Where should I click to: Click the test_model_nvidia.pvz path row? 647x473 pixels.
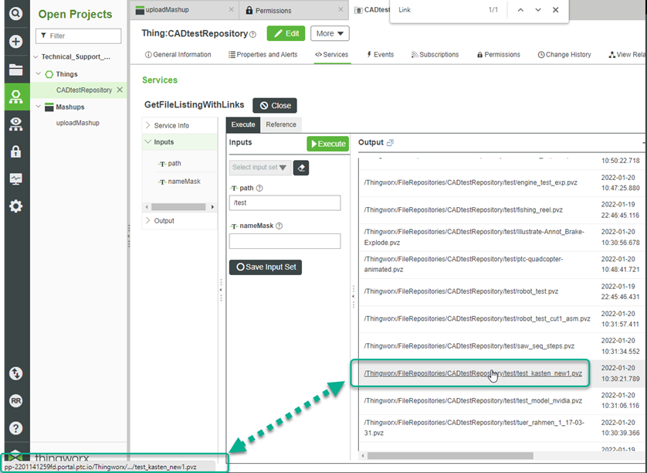473,400
